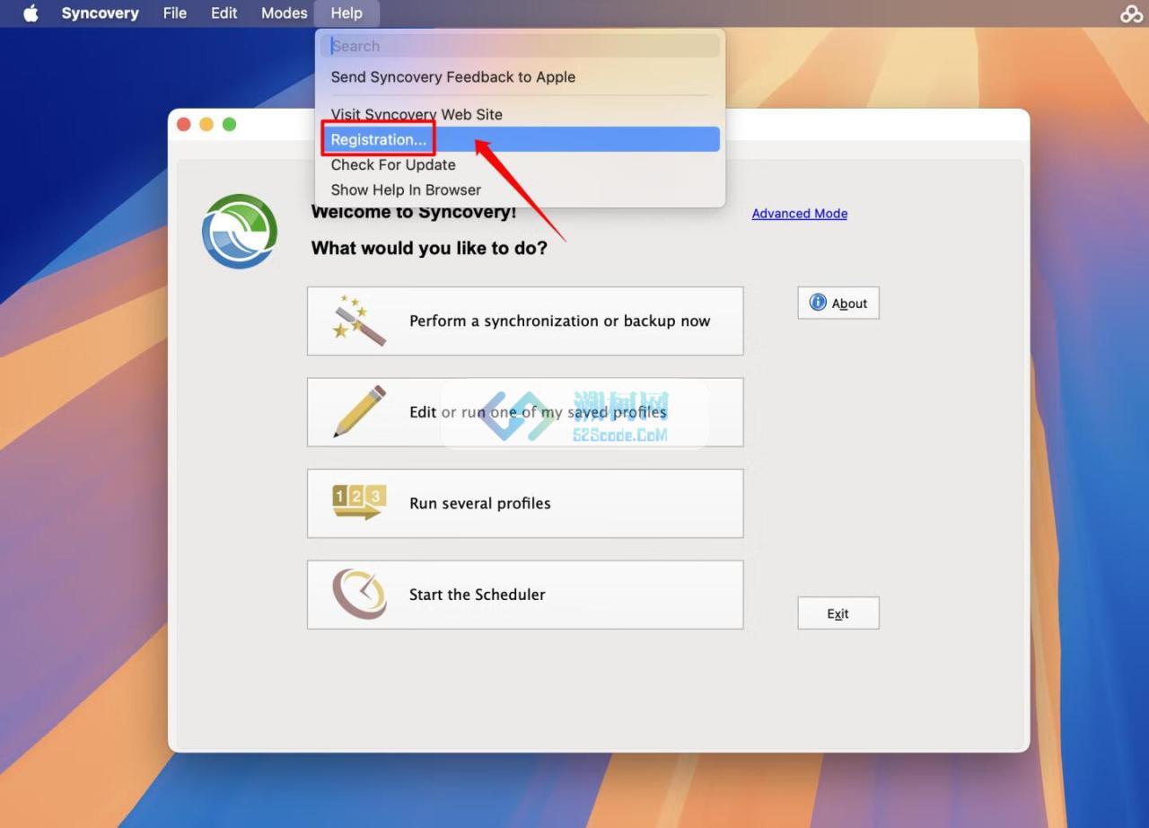Click the Search field in Help menu

click(520, 46)
